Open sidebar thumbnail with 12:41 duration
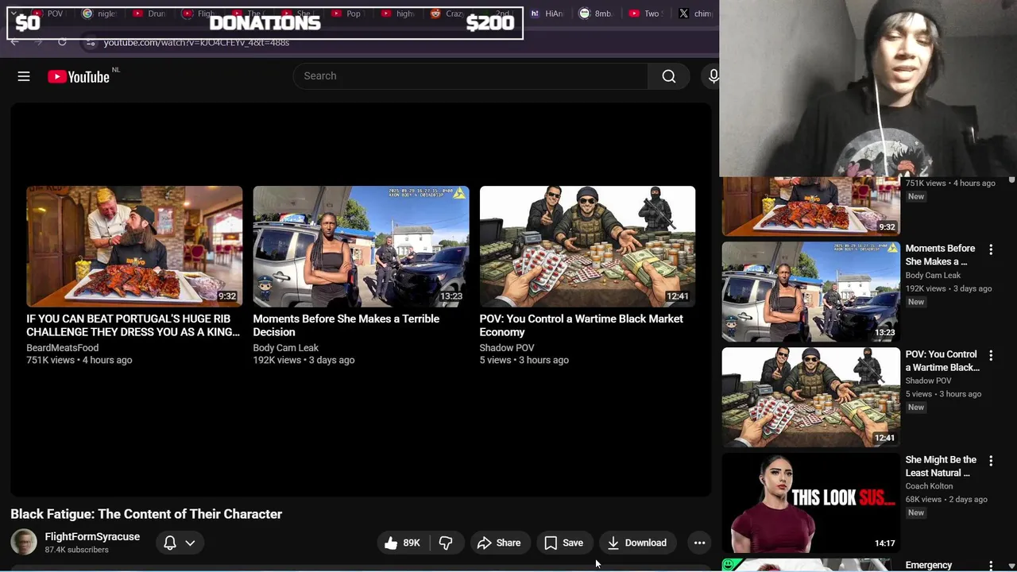Screen dimensions: 1017x572 pyautogui.click(x=811, y=397)
